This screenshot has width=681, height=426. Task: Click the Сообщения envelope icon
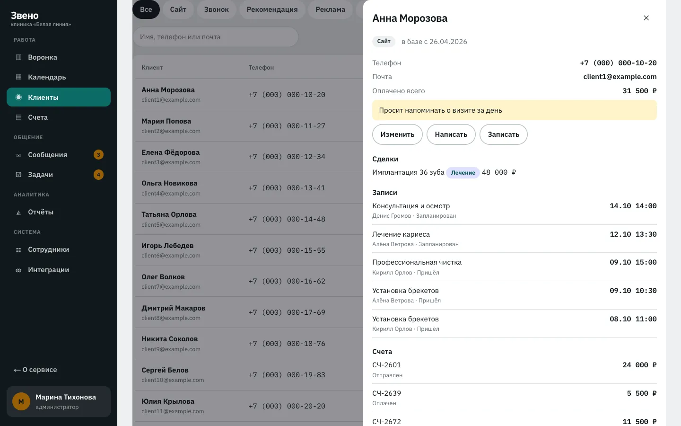(18, 155)
